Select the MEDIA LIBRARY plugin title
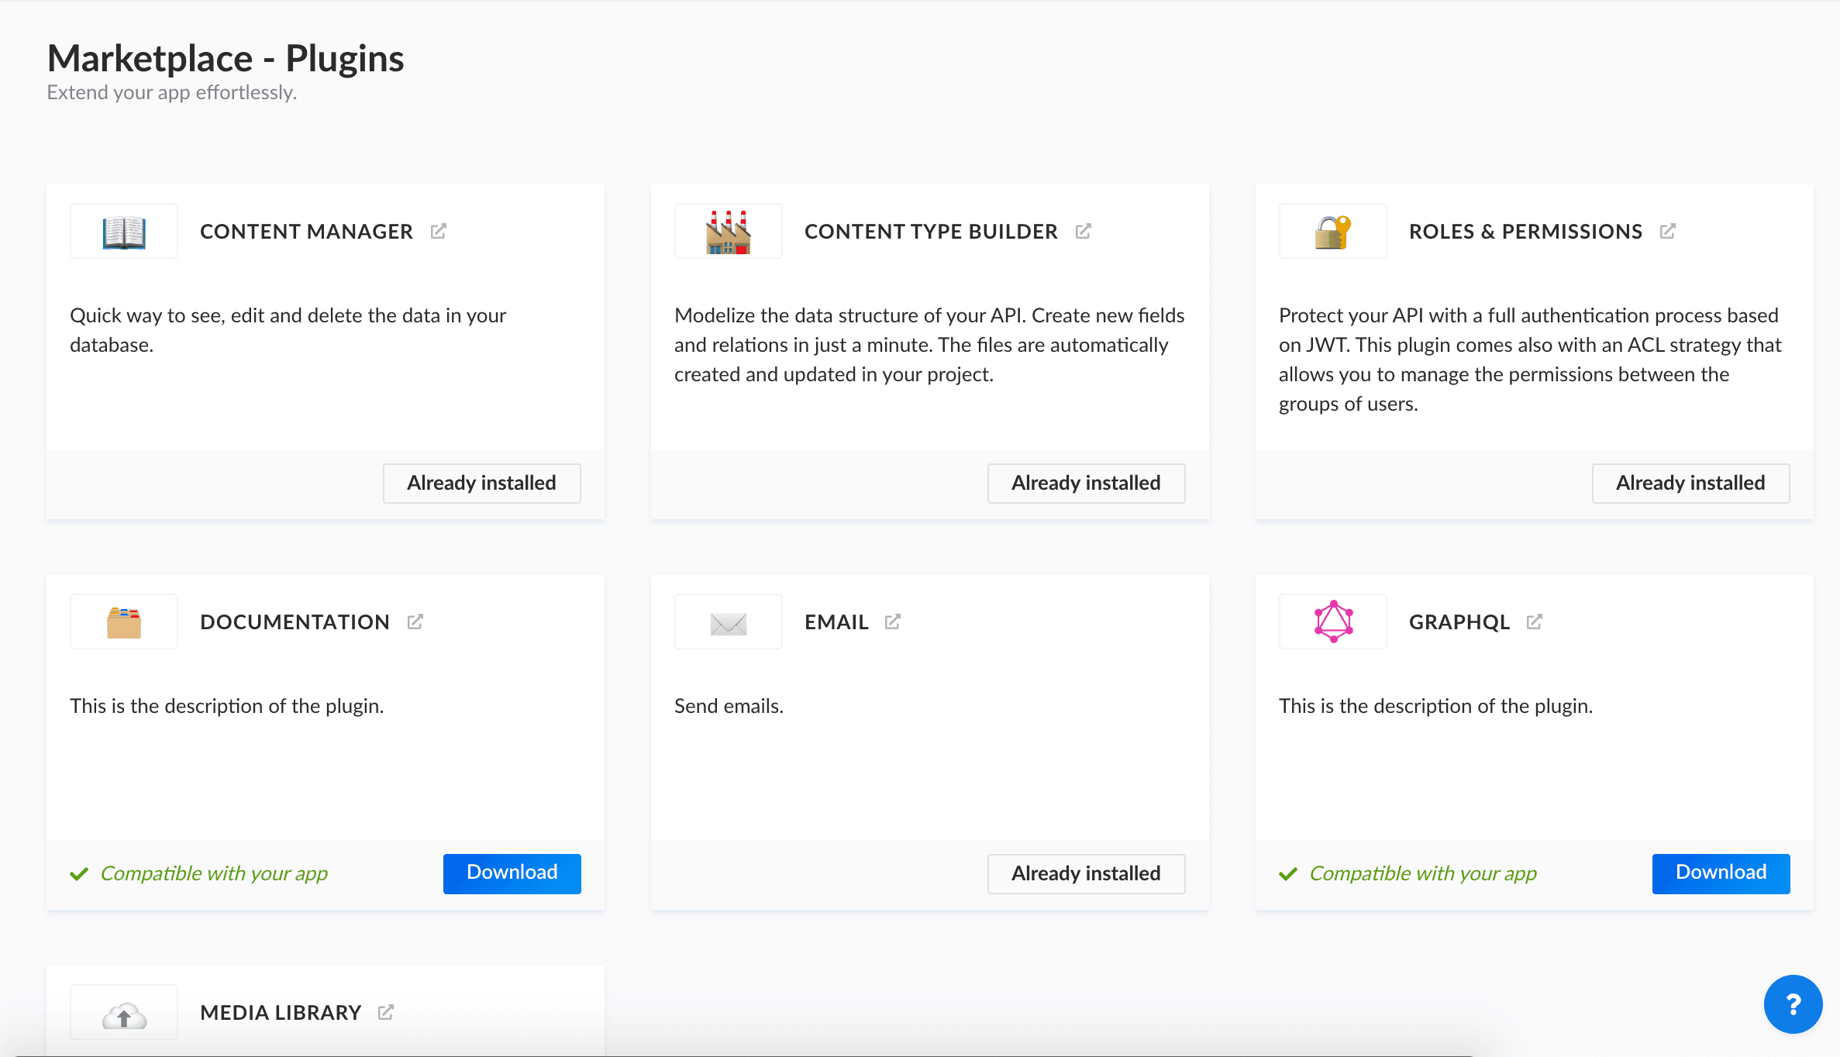Viewport: 1840px width, 1057px height. [x=281, y=1013]
